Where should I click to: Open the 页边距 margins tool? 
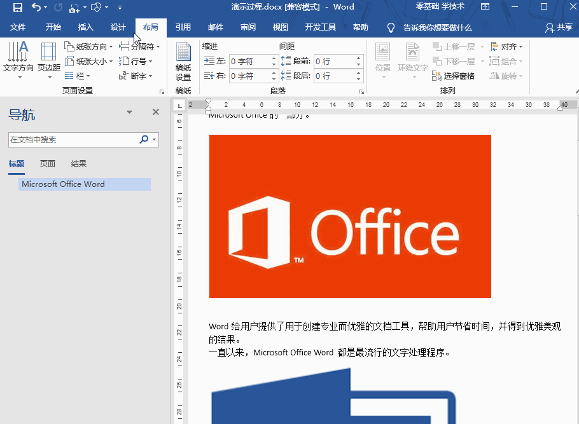pos(49,60)
